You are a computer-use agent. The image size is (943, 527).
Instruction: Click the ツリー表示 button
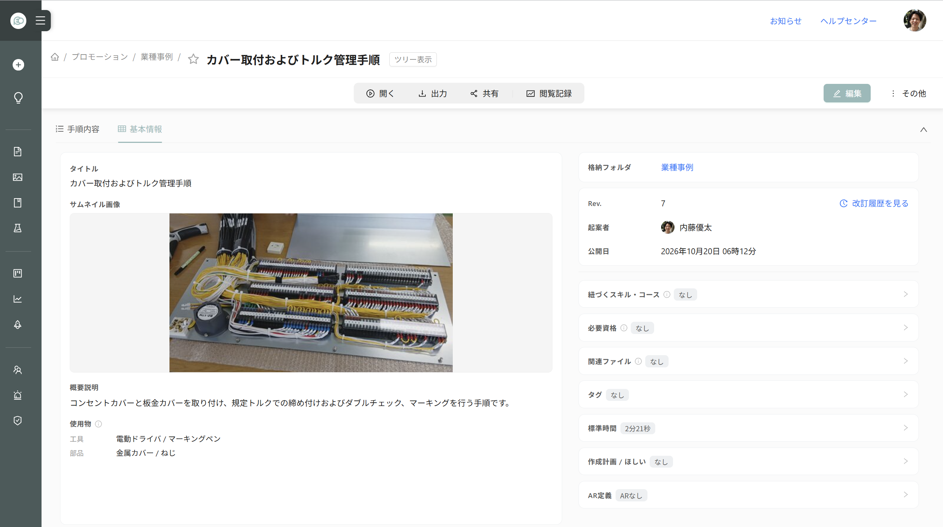[x=413, y=59]
